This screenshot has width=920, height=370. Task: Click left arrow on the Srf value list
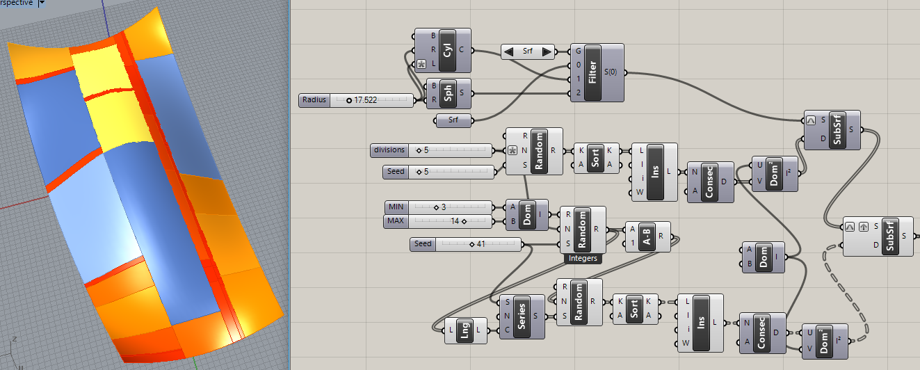(x=509, y=51)
